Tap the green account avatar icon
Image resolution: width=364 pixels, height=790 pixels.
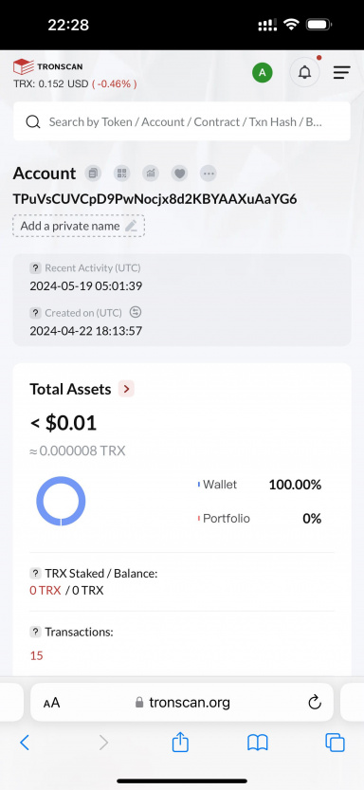[263, 73]
